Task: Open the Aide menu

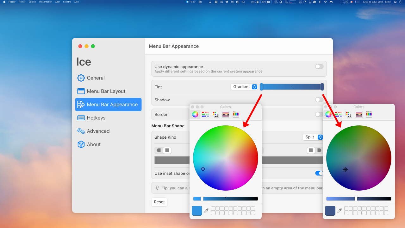Action: point(76,2)
